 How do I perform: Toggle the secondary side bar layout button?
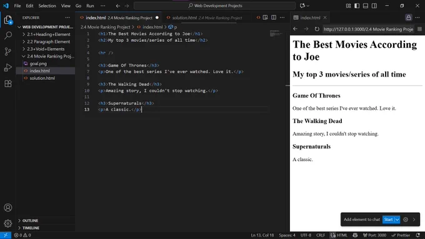(x=374, y=6)
